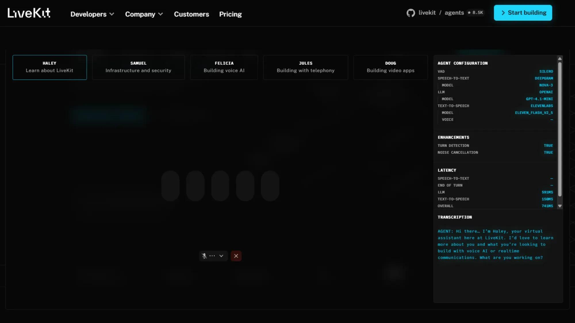Viewport: 575px width, 323px height.
Task: Select Doug for building video apps
Action: [390, 67]
